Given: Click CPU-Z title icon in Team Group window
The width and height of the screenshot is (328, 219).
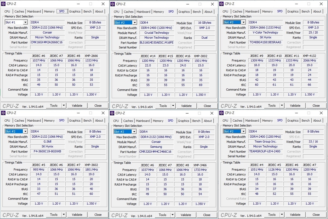Looking at the screenshot, I should point(221,113).
